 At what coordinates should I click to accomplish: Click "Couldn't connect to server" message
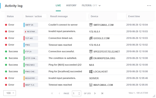(63, 25)
